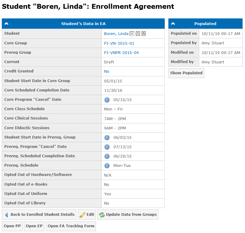The height and width of the screenshot is (233, 245).
Task: Open the Boren, Linda student link
Action: [116, 34]
